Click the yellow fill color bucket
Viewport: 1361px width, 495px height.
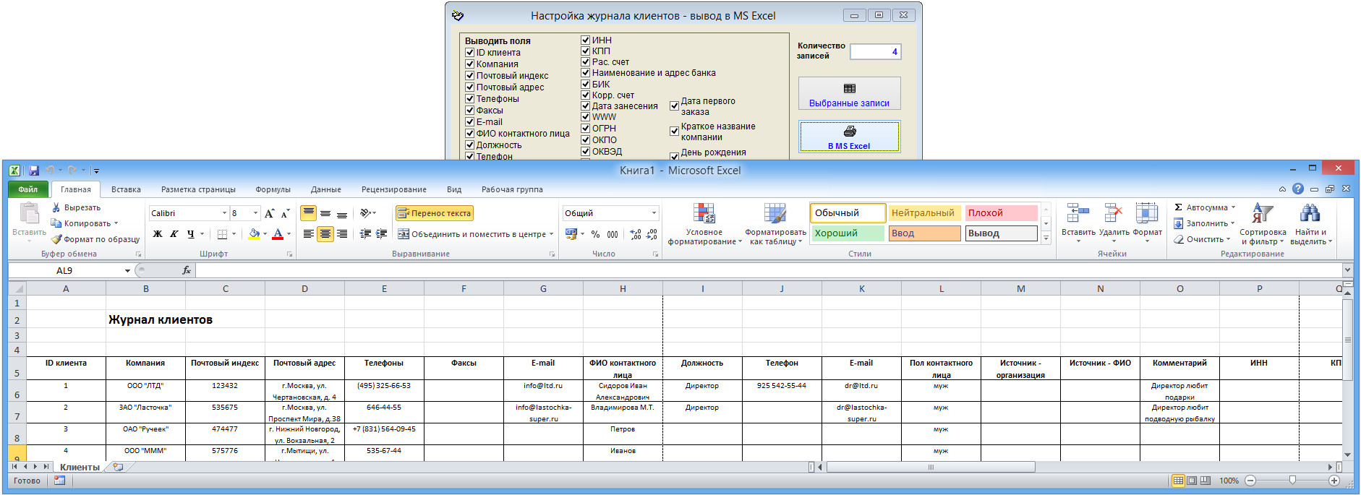click(254, 234)
